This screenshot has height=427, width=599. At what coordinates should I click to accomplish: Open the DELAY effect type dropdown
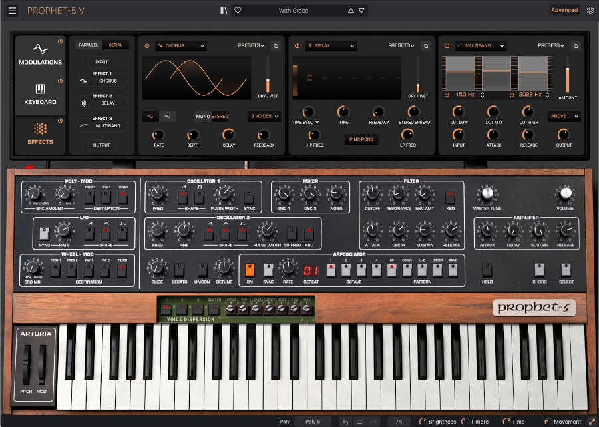tap(331, 46)
